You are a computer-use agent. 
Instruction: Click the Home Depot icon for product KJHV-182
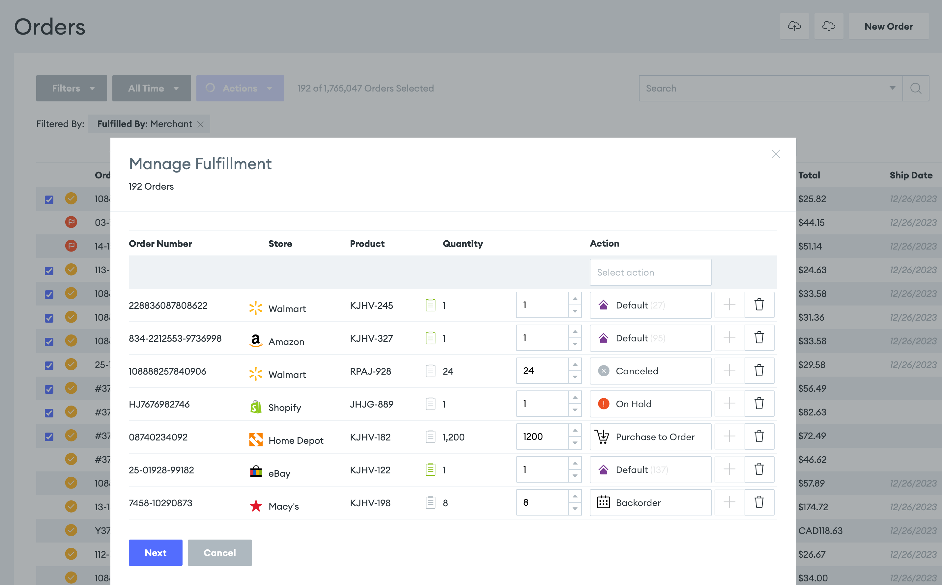tap(256, 440)
